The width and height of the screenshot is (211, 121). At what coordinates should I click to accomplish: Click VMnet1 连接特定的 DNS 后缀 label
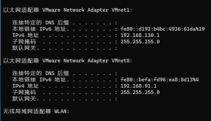click(40, 23)
